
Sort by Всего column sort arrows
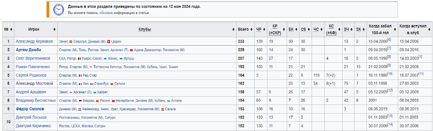click(x=251, y=29)
